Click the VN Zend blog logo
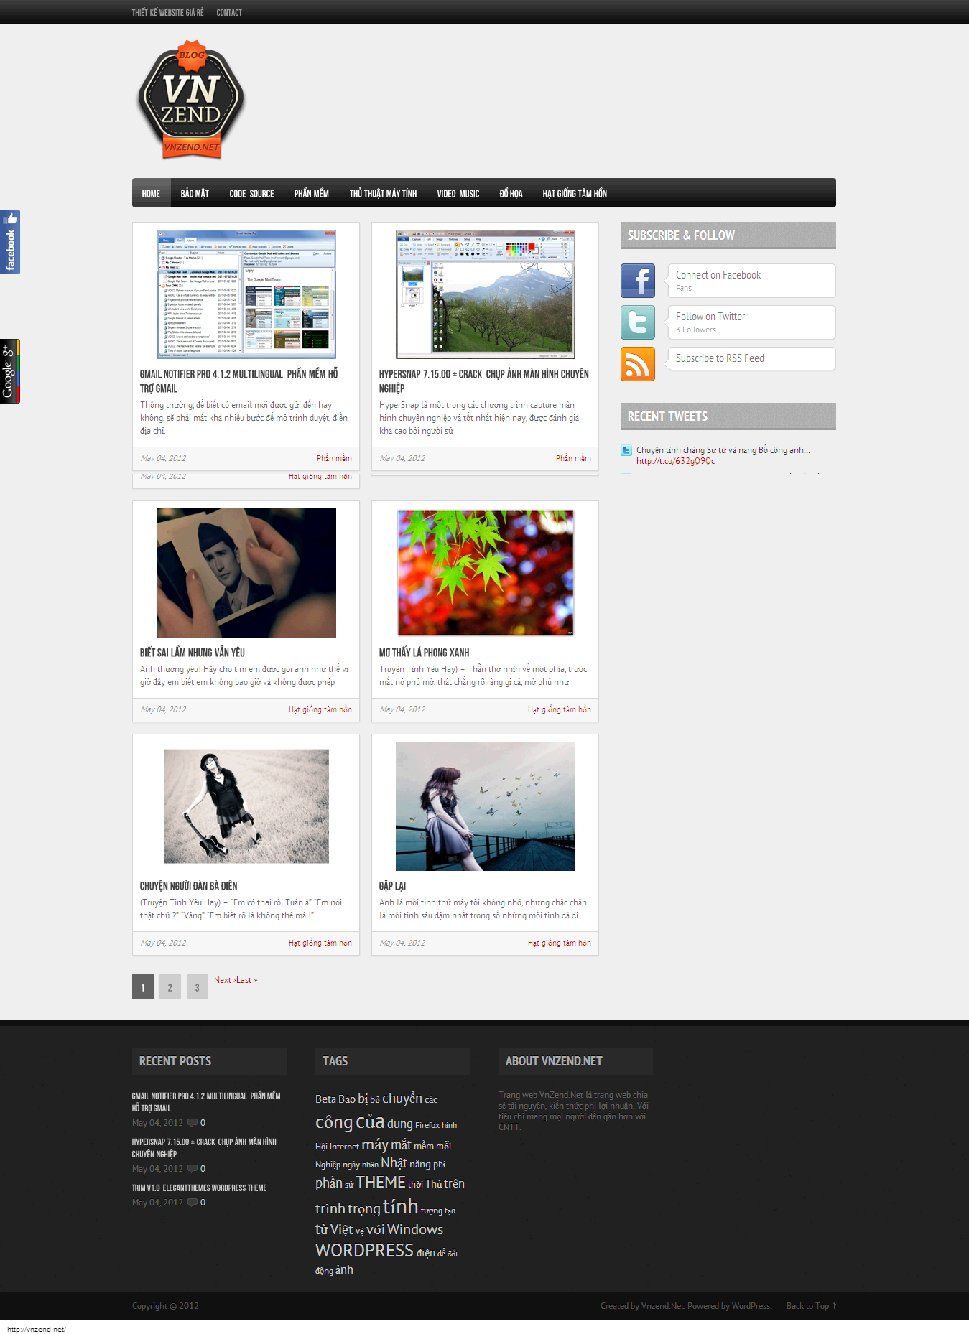969x1334 pixels. 191,101
